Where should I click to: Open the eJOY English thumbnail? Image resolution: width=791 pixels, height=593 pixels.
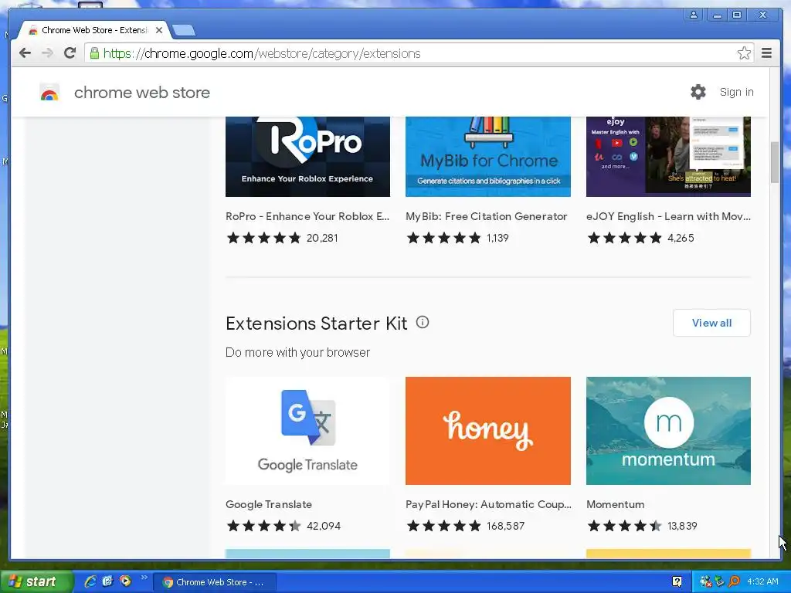[x=668, y=157]
